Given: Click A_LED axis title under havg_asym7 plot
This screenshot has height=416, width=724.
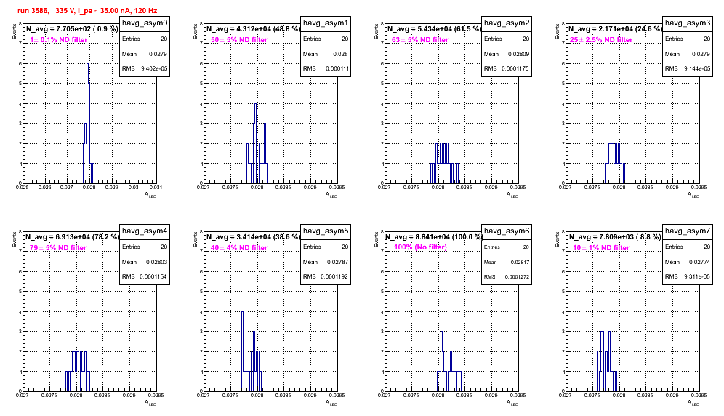Looking at the screenshot, I should (x=693, y=403).
